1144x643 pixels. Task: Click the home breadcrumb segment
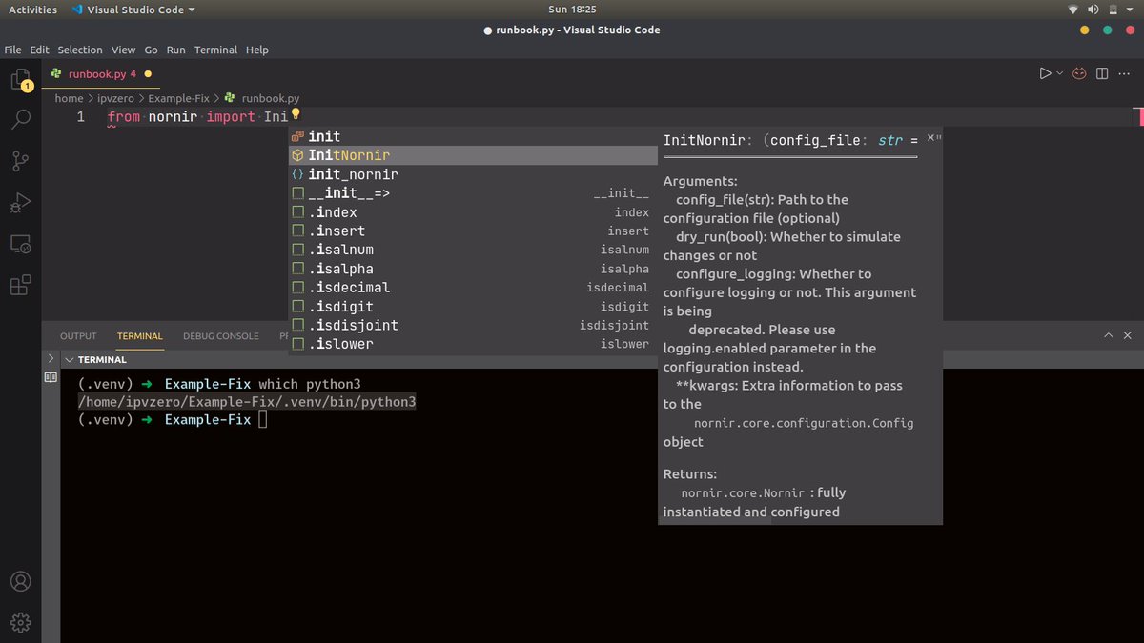point(69,98)
